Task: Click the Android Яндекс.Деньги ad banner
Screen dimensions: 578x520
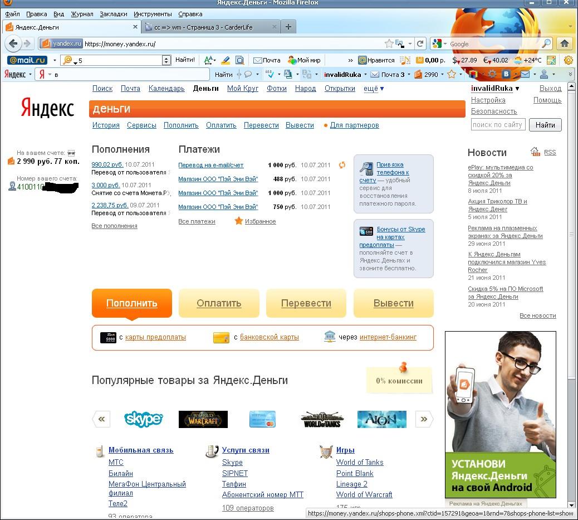Action: point(501,415)
